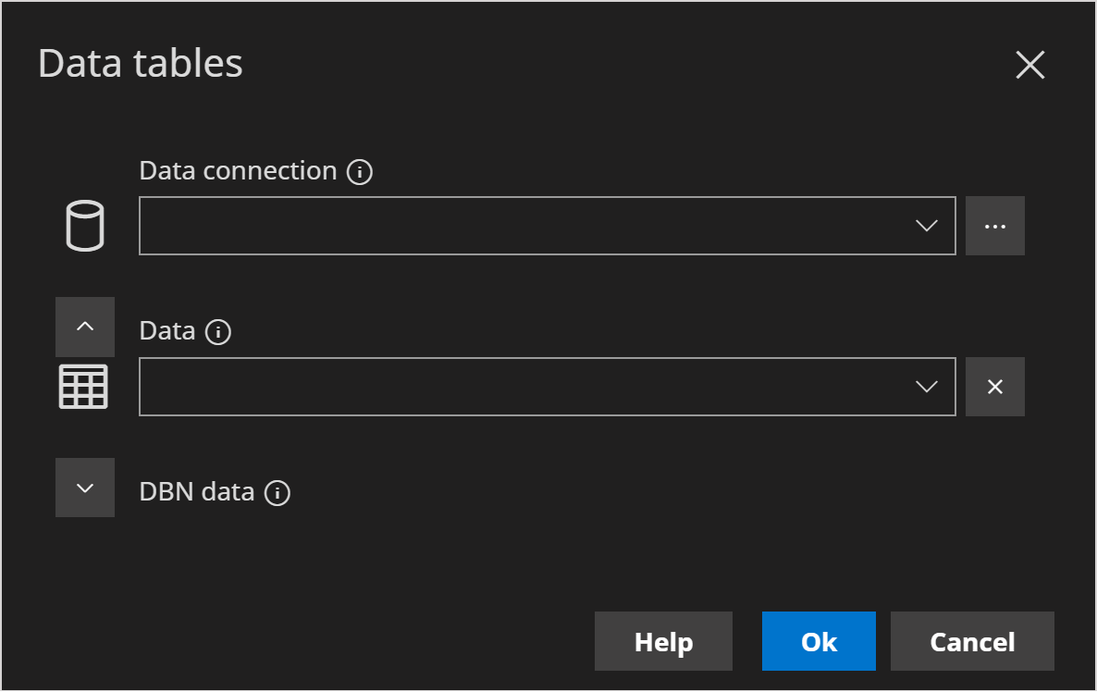Collapse the Data section with up chevron
1097x692 pixels.
coord(85,327)
